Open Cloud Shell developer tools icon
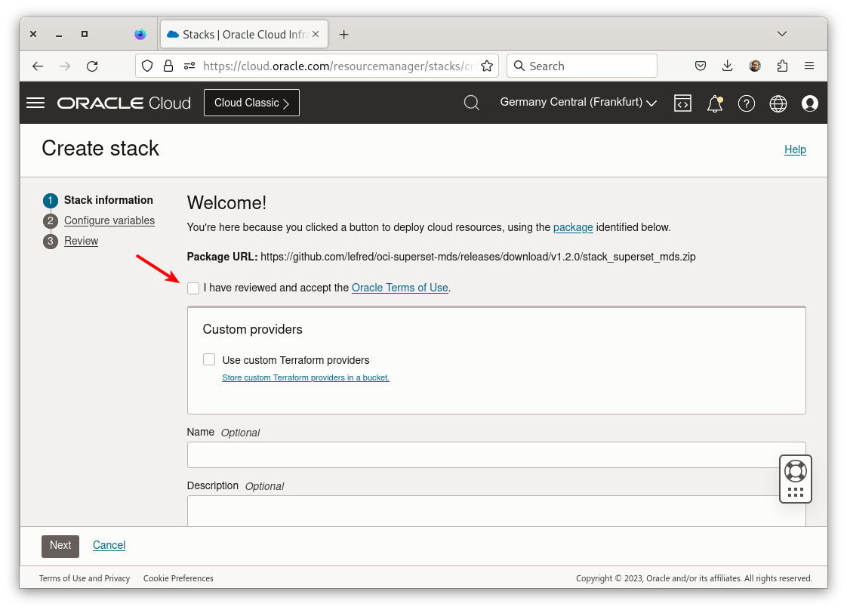Viewport: 847px width, 610px height. click(x=682, y=103)
